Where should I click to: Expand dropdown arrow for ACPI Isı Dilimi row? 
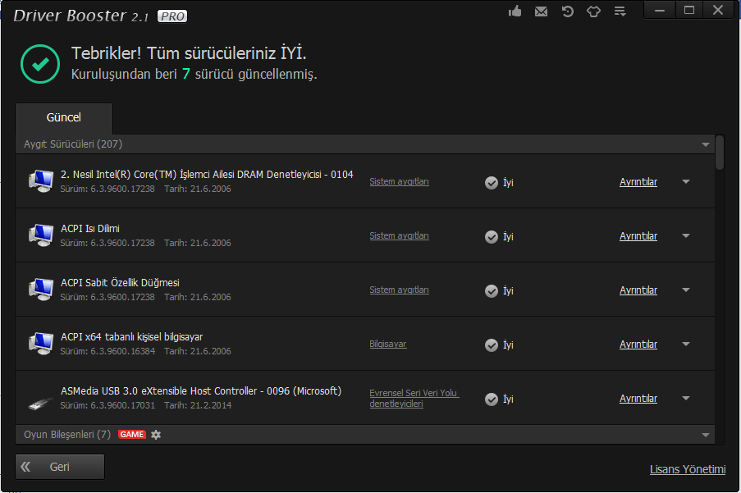point(686,235)
